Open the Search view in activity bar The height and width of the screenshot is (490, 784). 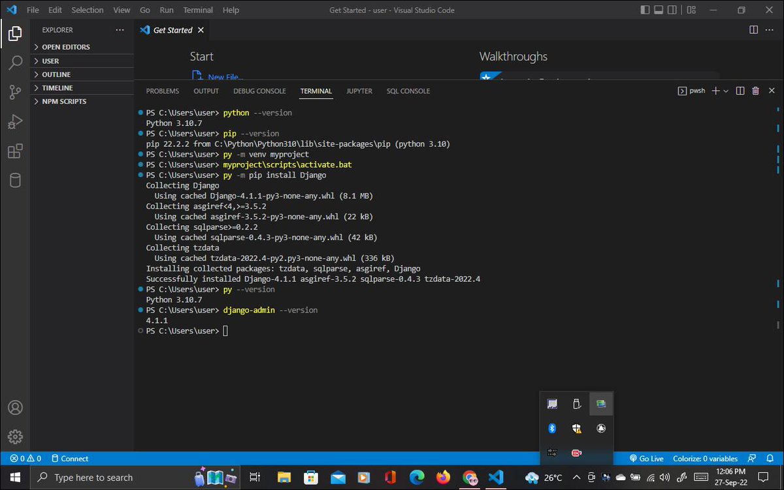(15, 63)
